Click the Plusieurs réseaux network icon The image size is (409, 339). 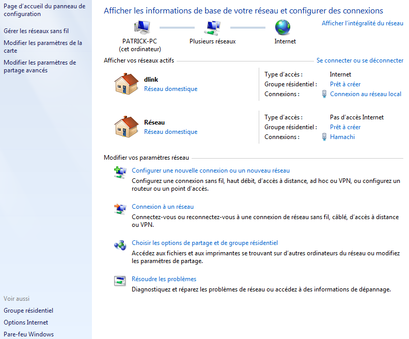tap(212, 28)
